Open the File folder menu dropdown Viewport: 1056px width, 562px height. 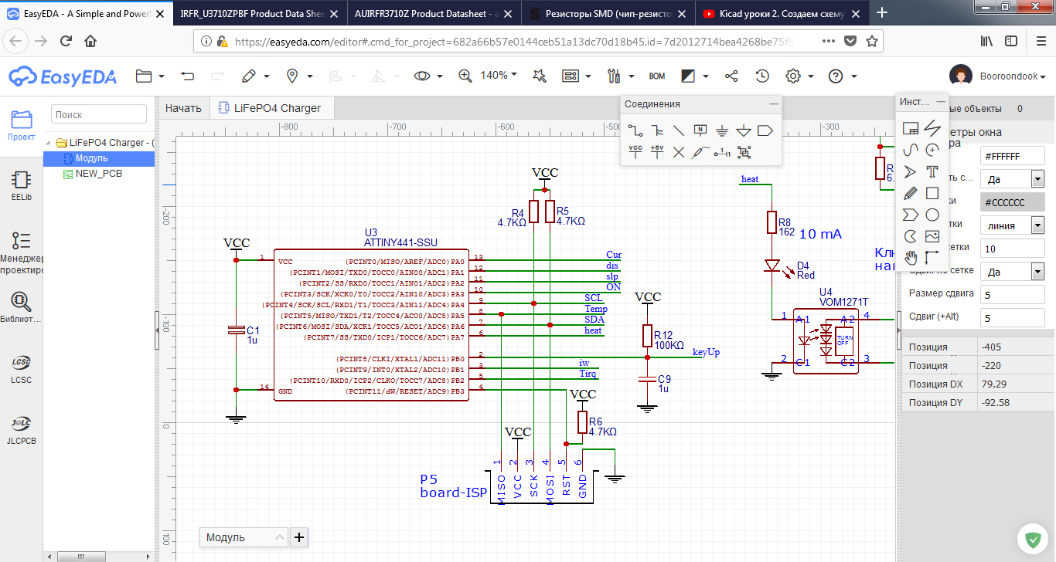(x=150, y=76)
